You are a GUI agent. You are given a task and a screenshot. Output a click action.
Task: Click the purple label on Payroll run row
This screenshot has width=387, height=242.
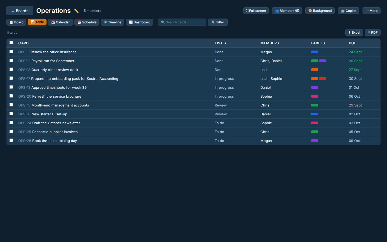pyautogui.click(x=322, y=61)
